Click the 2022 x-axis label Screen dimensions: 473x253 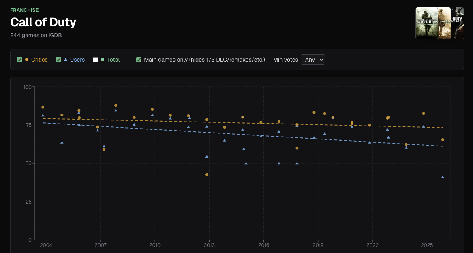[372, 245]
